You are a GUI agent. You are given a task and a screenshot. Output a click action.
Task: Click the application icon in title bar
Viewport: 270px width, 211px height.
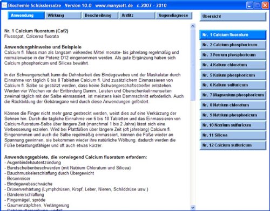4,5
